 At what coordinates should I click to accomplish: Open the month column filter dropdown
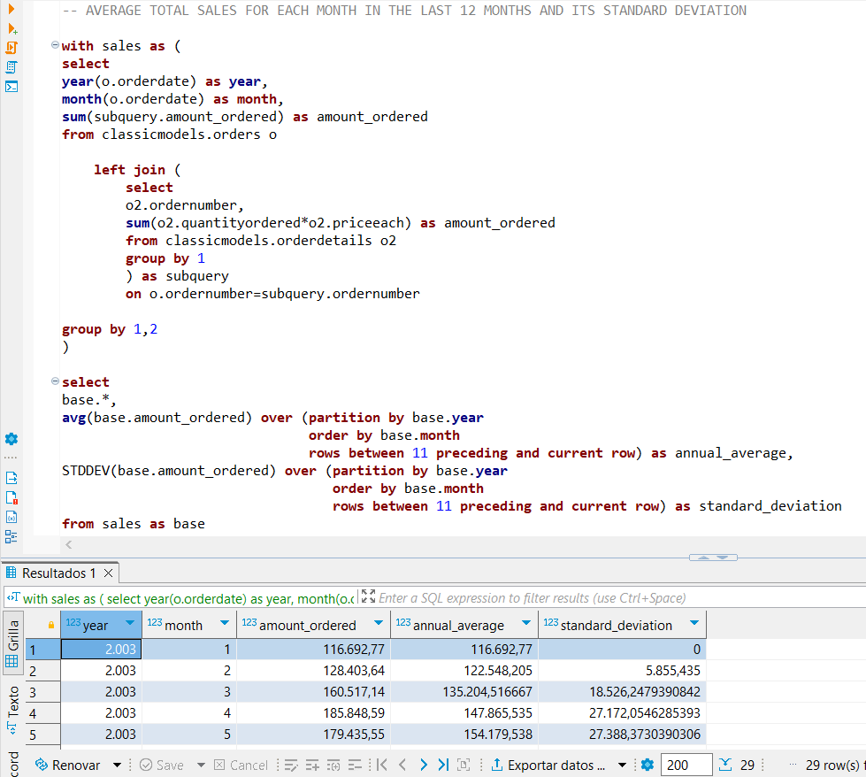click(x=225, y=623)
